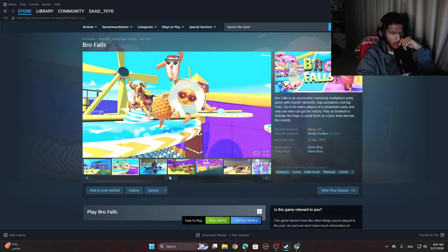
Task: Show more tags with the plus button
Action: [x=352, y=172]
